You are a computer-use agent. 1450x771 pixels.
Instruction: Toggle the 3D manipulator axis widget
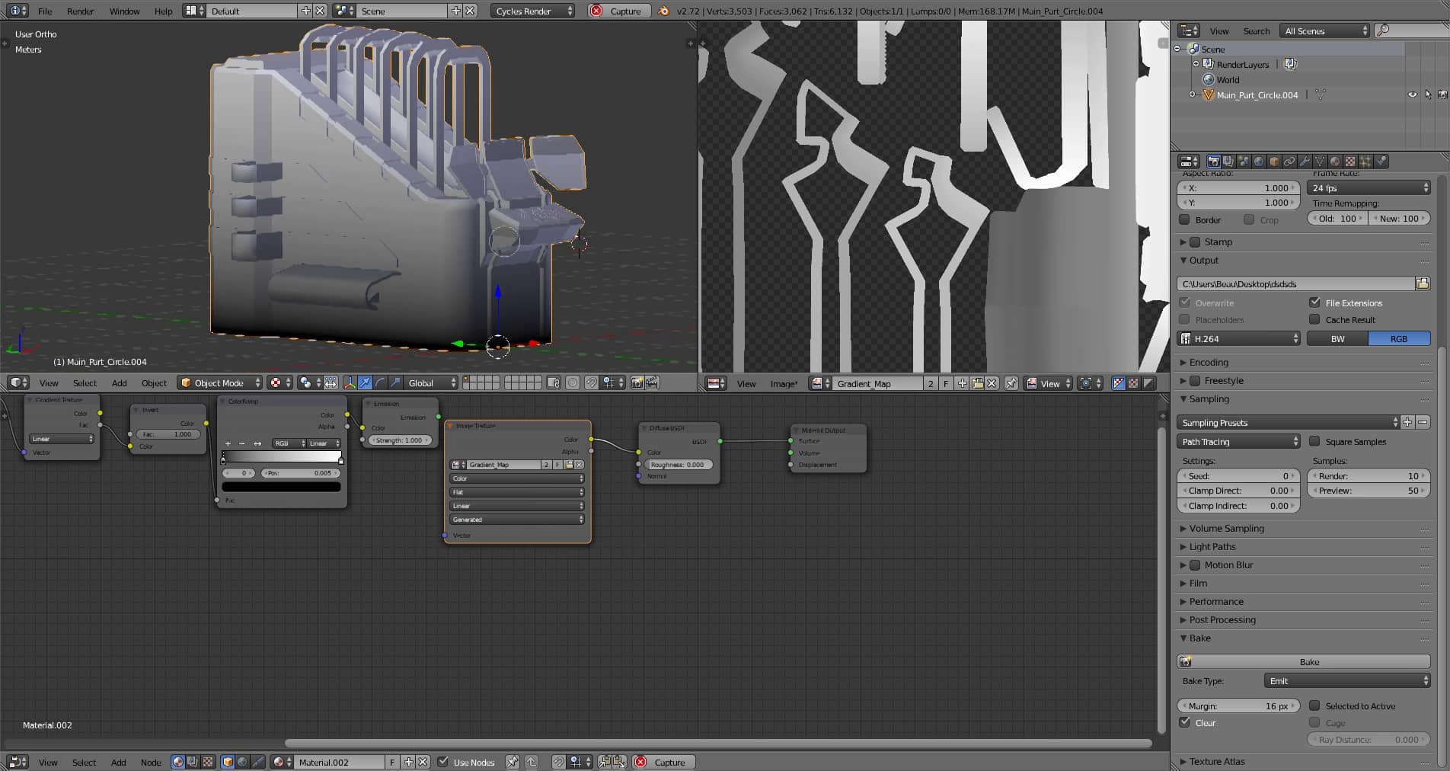tap(350, 383)
